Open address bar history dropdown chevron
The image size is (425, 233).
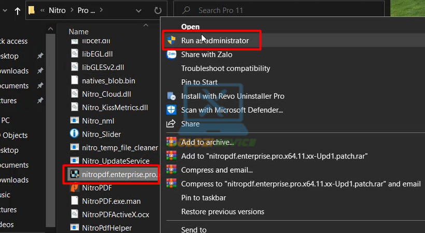tap(138, 10)
